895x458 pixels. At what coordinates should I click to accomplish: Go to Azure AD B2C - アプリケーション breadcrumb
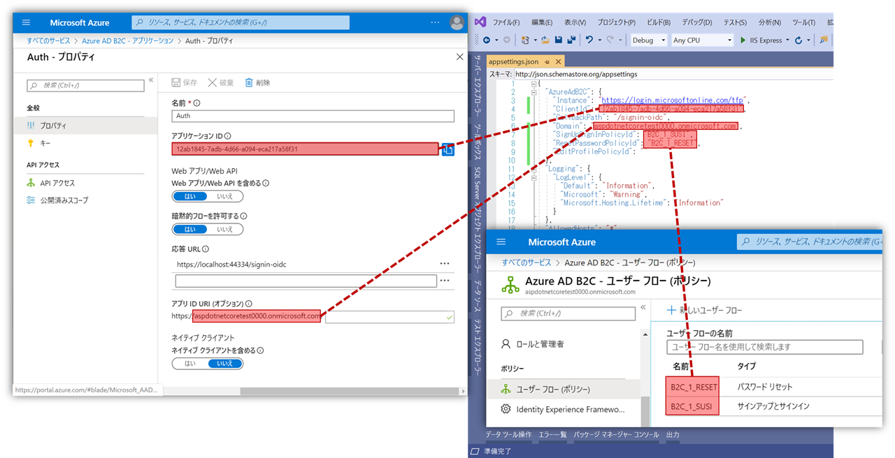[128, 41]
